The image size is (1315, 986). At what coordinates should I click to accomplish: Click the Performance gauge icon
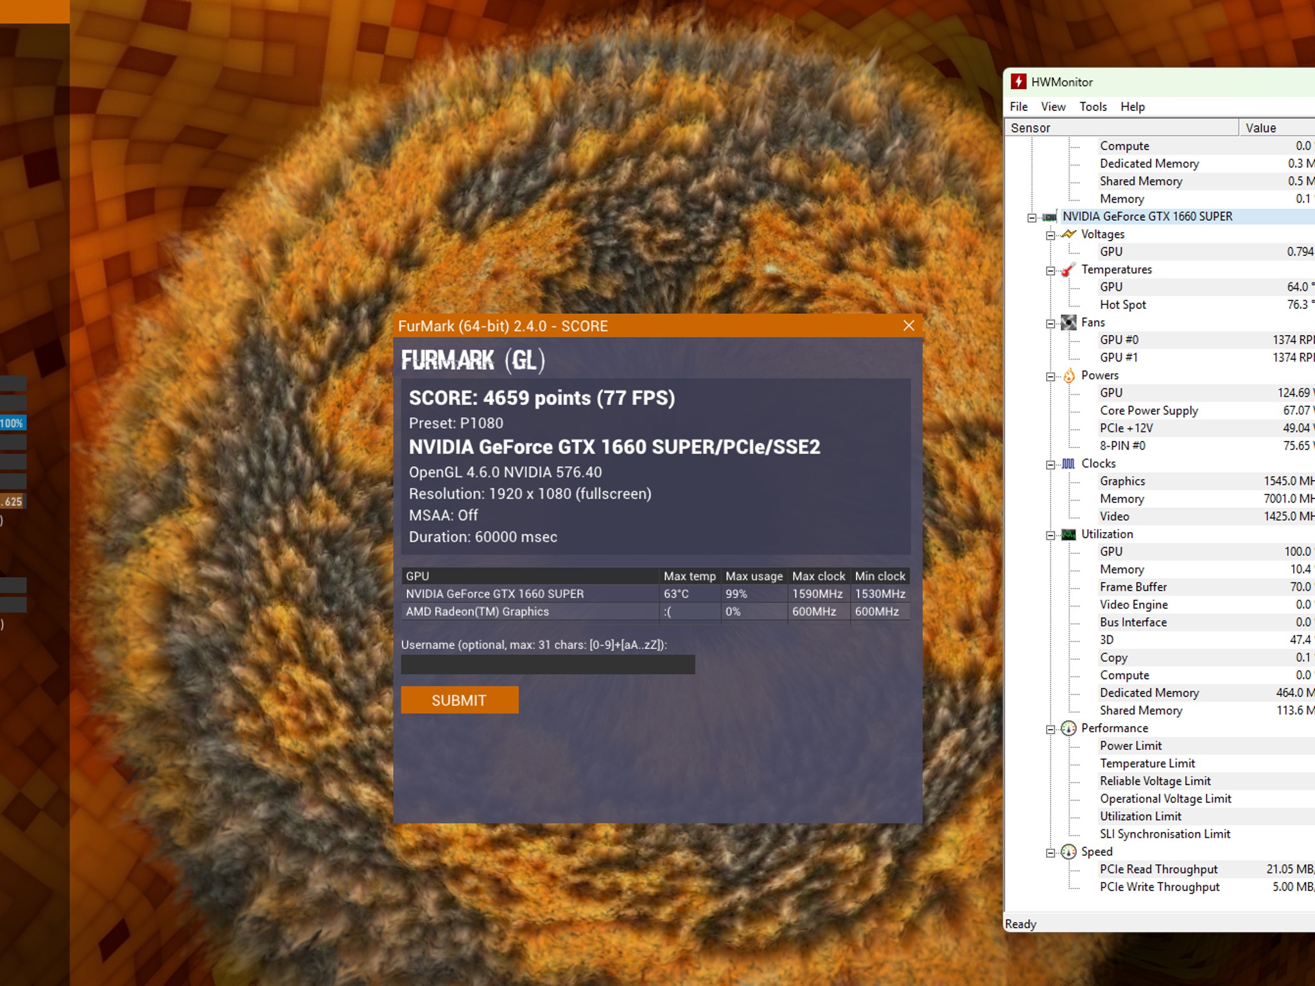point(1068,728)
